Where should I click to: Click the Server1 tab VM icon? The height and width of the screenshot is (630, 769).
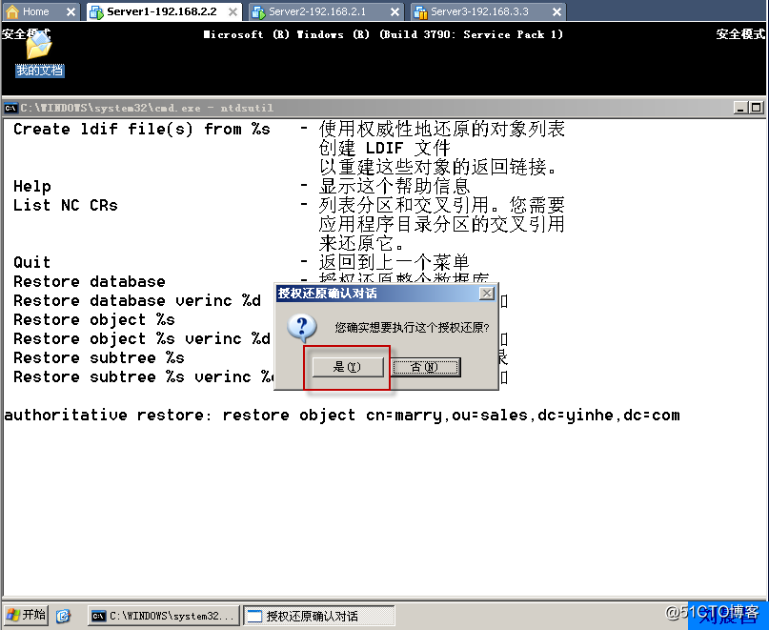[96, 11]
